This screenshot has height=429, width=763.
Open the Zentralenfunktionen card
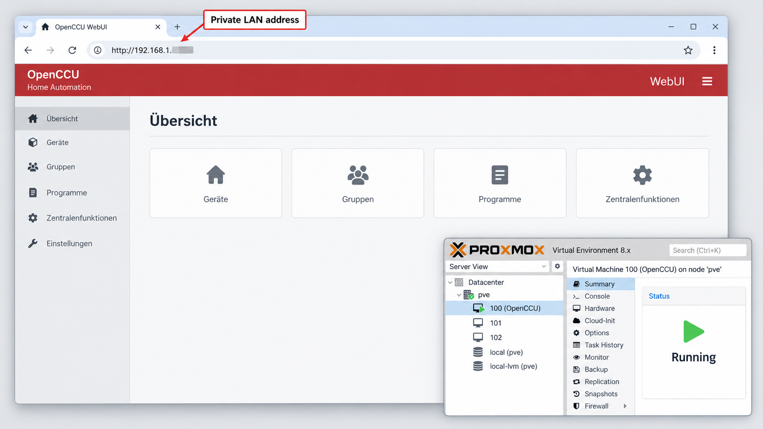coord(642,183)
